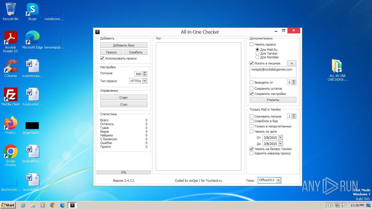Toggle the Сохранять настройки checkbox

pos(251,94)
